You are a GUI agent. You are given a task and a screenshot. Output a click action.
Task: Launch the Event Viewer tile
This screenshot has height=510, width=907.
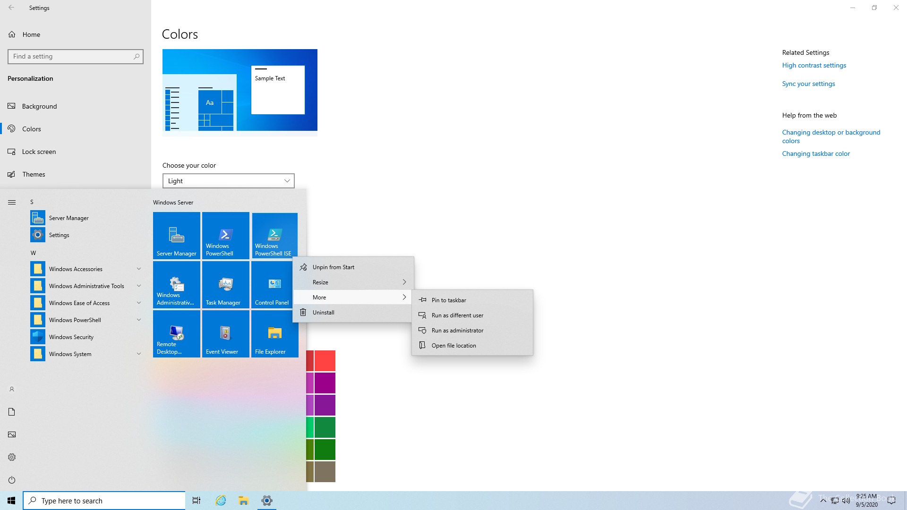(x=226, y=334)
